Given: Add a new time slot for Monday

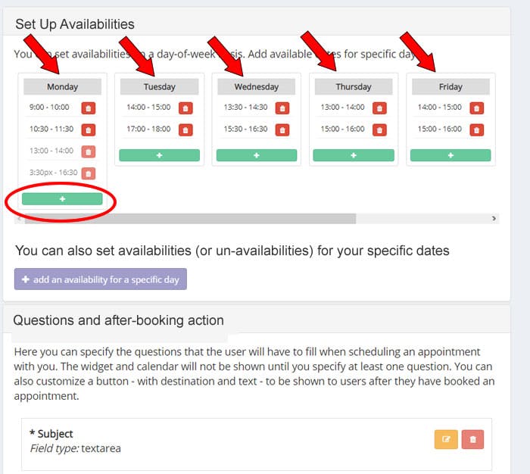Looking at the screenshot, I should click(x=62, y=198).
